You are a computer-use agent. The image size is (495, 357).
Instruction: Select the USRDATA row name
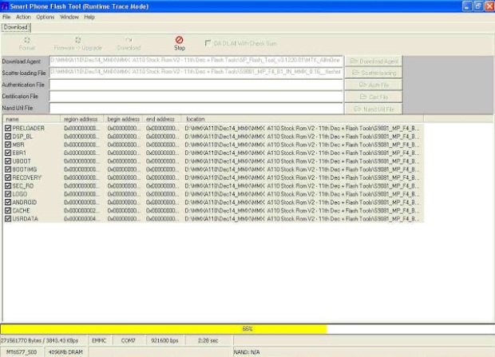pyautogui.click(x=26, y=219)
